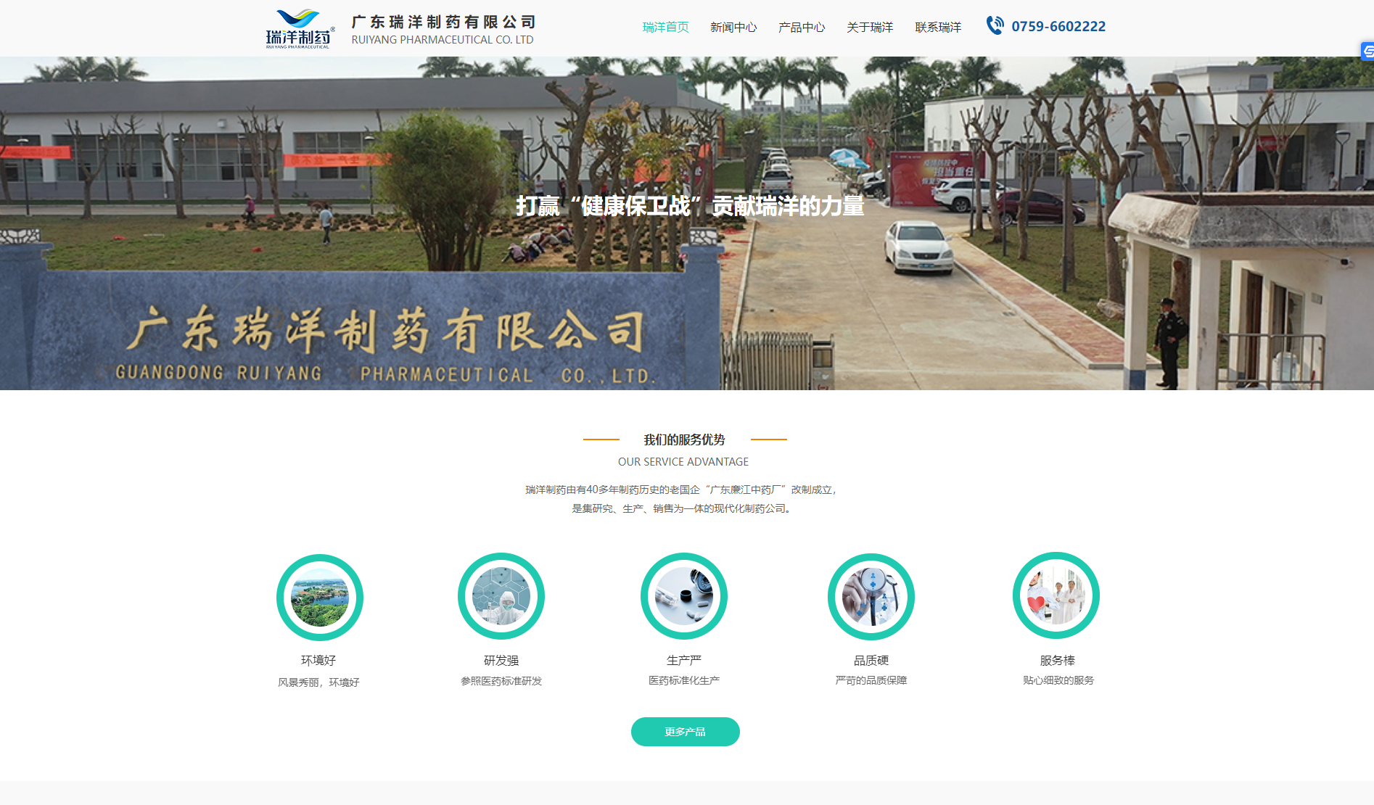Click the 生产严 pills circle icon
The width and height of the screenshot is (1374, 805).
[x=684, y=596]
